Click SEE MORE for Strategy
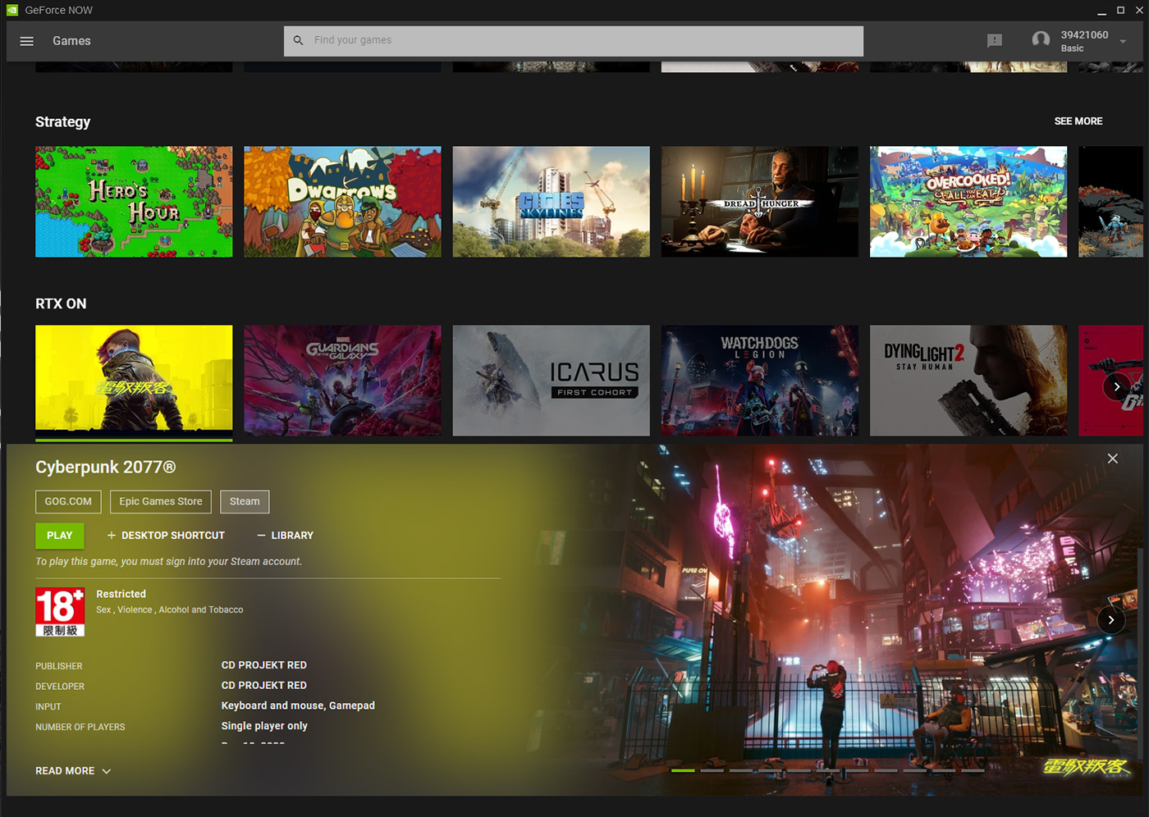This screenshot has width=1149, height=817. (1078, 121)
